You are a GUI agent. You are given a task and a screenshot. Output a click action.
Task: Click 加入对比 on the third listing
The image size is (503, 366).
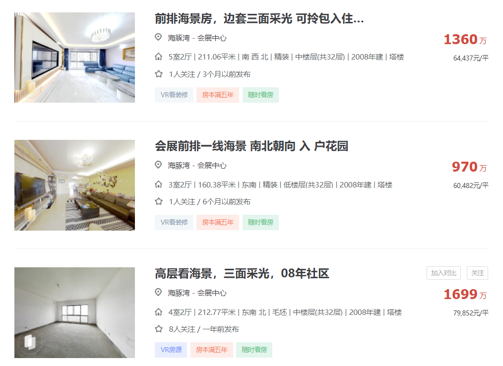coord(443,273)
